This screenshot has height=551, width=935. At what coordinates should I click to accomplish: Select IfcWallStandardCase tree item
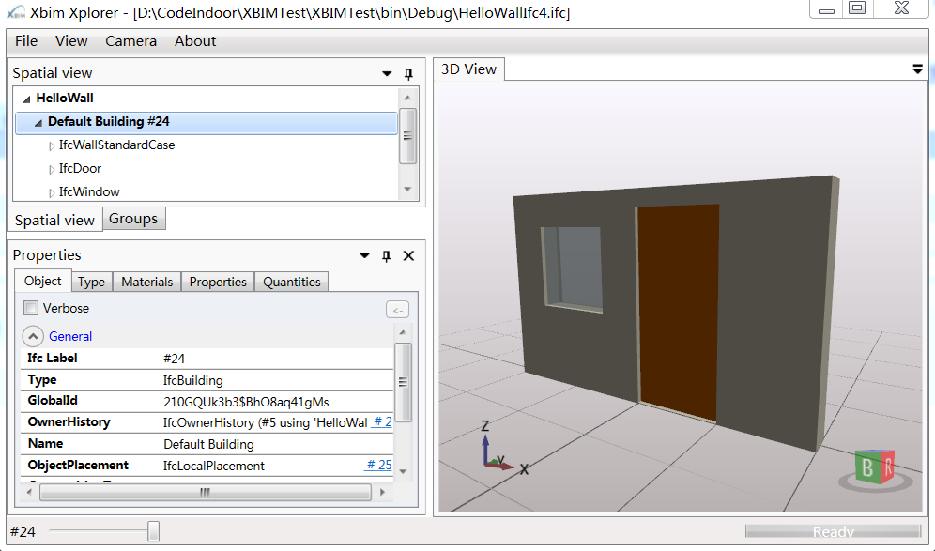116,145
